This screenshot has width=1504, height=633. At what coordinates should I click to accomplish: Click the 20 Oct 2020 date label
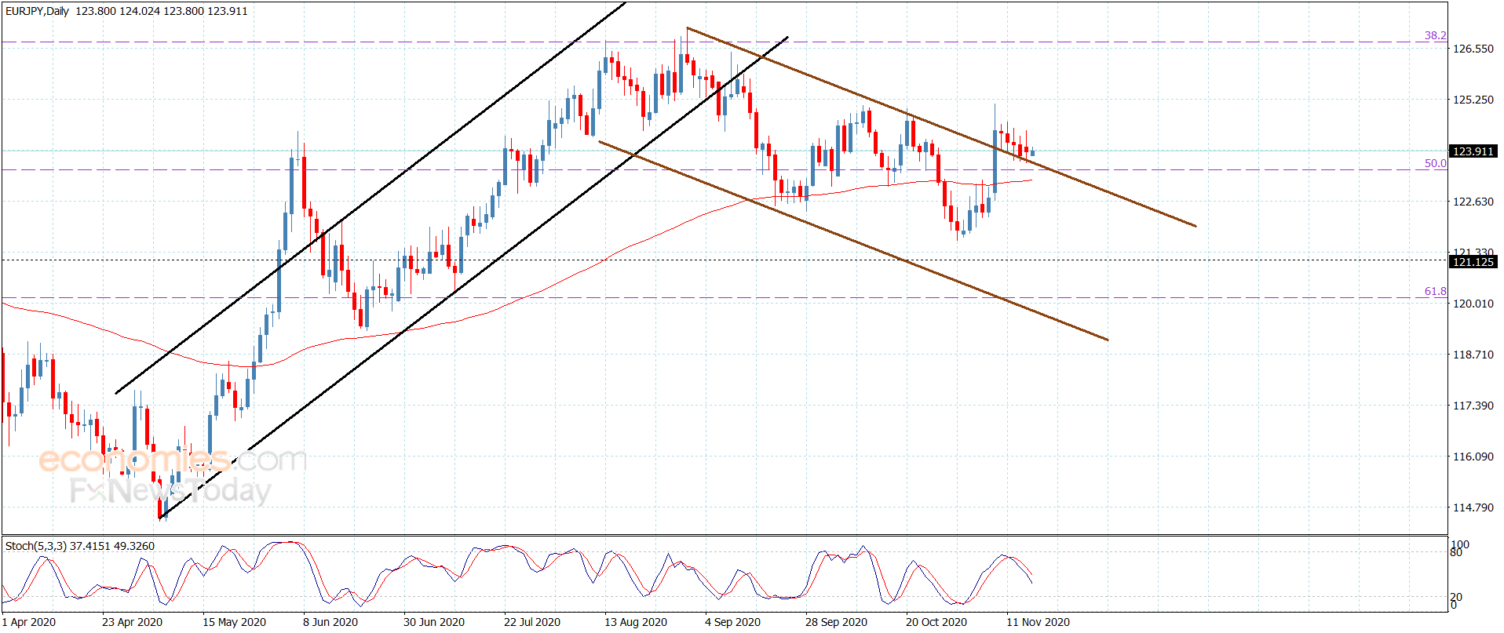(936, 622)
